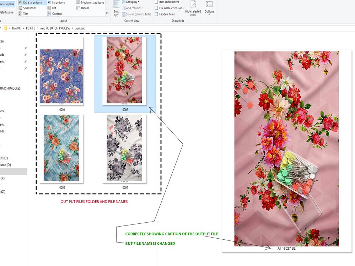Viewport: 355px width, 266px height.
Task: Click file name 0003
Action: (62, 188)
